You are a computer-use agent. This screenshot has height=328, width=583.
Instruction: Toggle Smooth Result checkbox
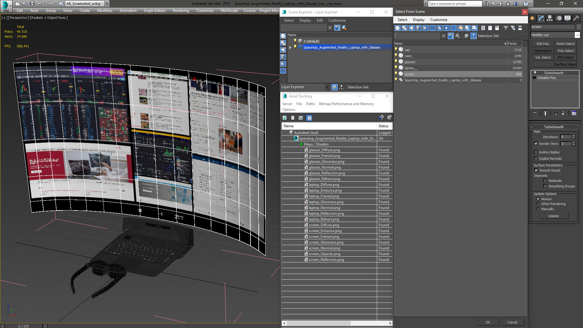(536, 170)
